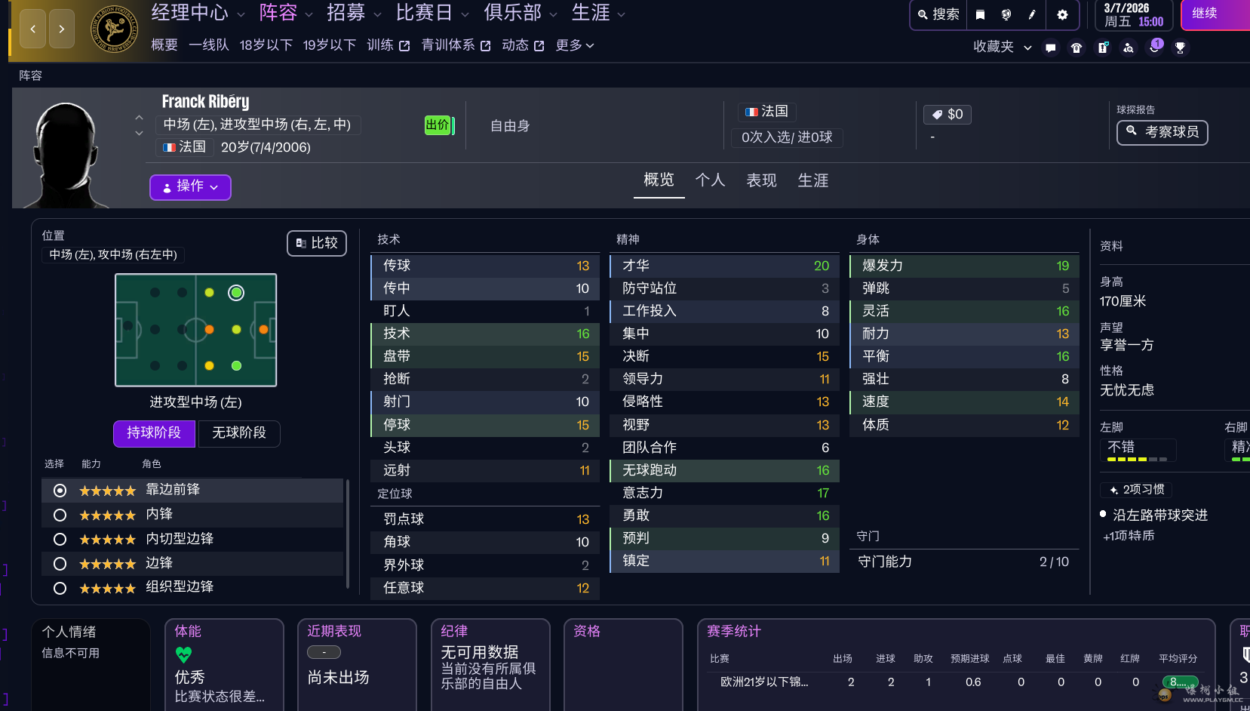
Task: Open the 收藏夹 favorites dropdown
Action: click(x=1002, y=47)
